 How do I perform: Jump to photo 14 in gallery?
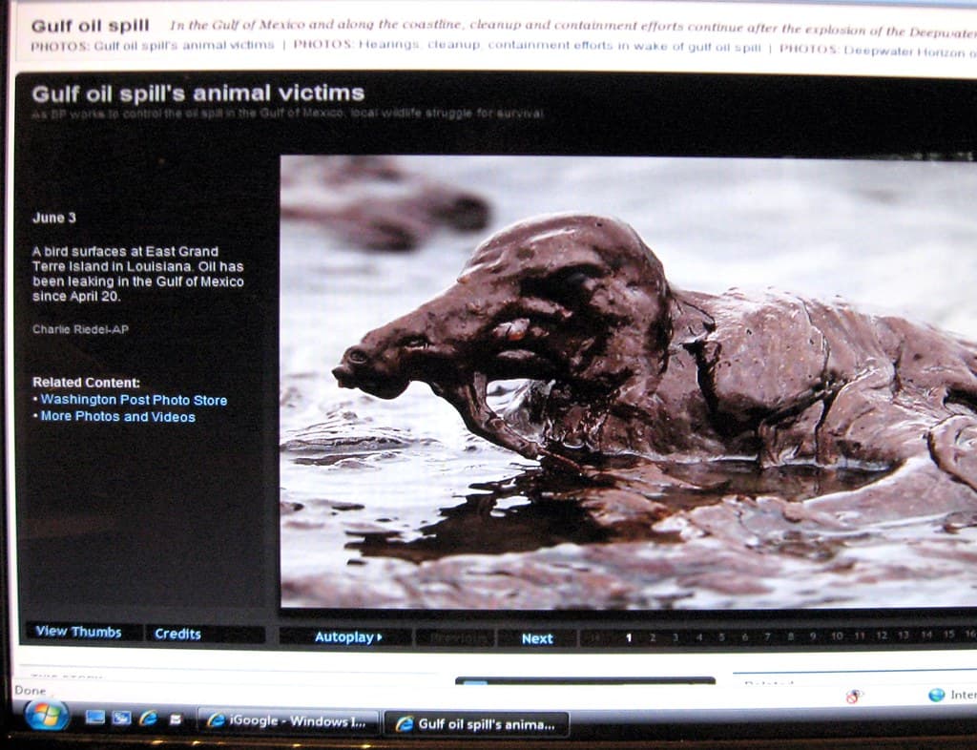pyautogui.click(x=926, y=635)
